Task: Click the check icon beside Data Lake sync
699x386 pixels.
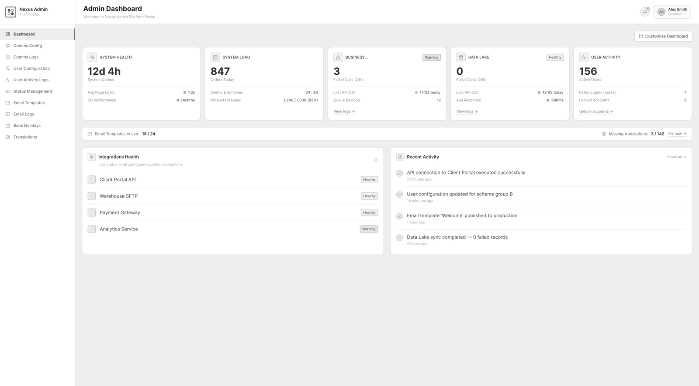Action: pos(399,238)
